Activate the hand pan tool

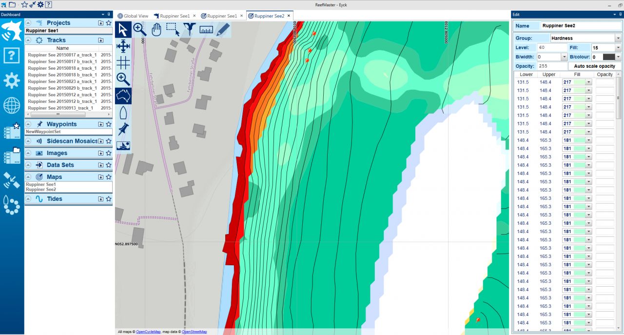(156, 30)
